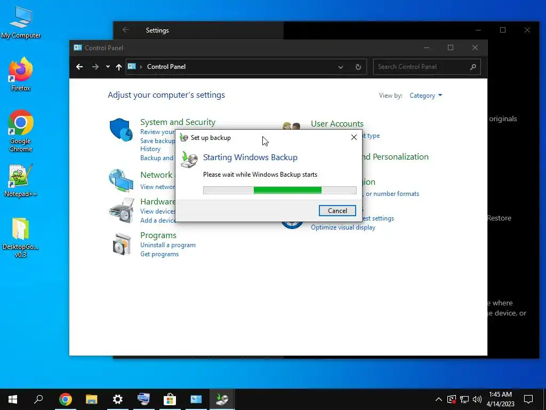Go up one level in Control Panel
The height and width of the screenshot is (410, 546).
pos(119,67)
